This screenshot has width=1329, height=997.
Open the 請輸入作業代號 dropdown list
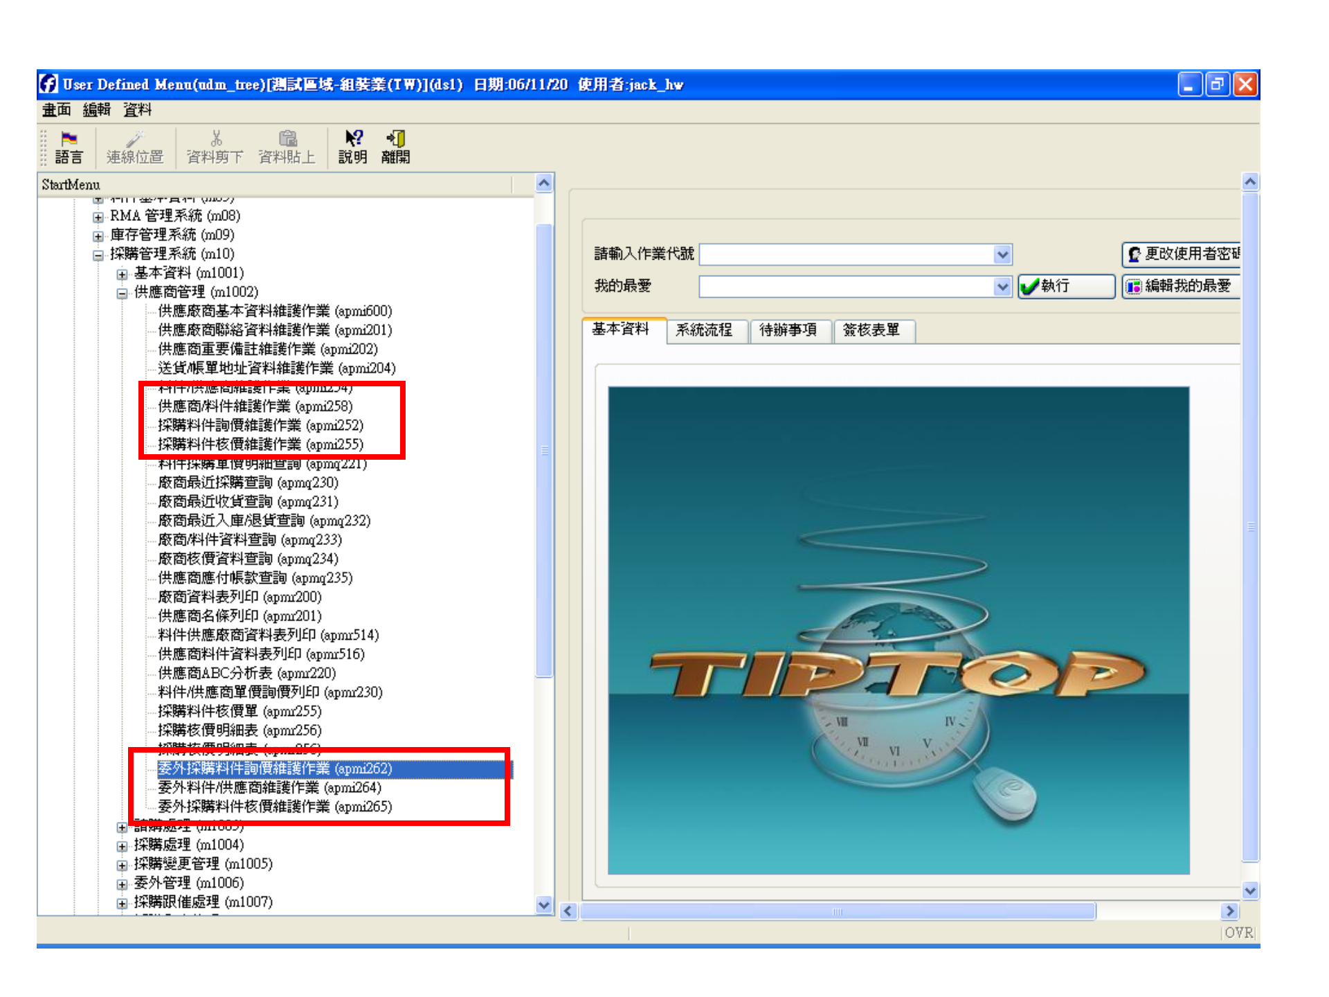pyautogui.click(x=1002, y=254)
